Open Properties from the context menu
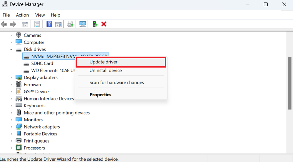 (121, 94)
